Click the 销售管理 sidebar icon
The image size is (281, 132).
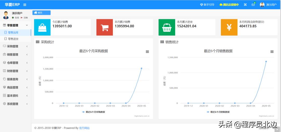[4, 54]
